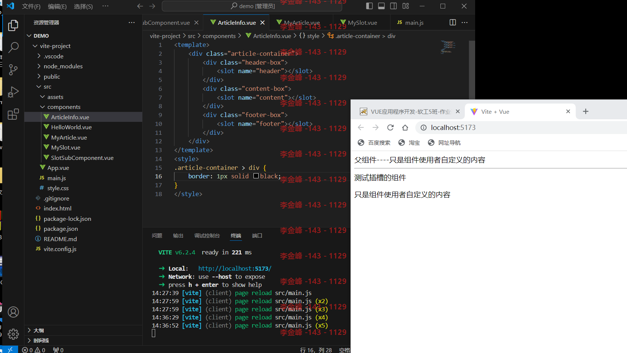Click the remote window indicator in status bar
The height and width of the screenshot is (353, 627).
[x=10, y=350]
